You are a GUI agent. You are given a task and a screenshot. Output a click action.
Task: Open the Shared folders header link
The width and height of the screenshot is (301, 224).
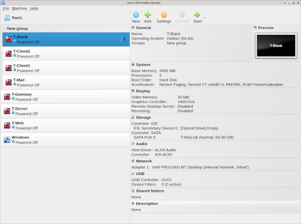(150, 191)
